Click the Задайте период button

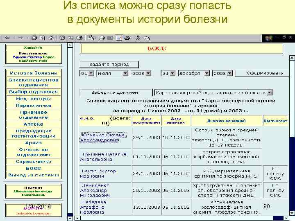point(109,65)
